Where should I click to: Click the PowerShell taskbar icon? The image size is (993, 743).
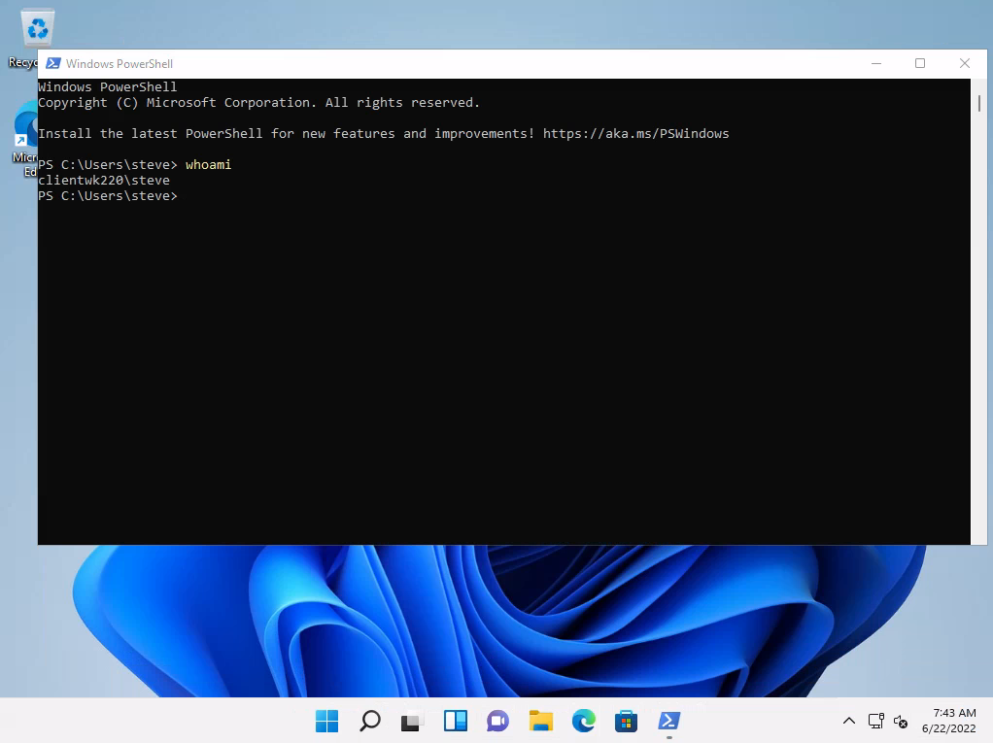point(668,721)
